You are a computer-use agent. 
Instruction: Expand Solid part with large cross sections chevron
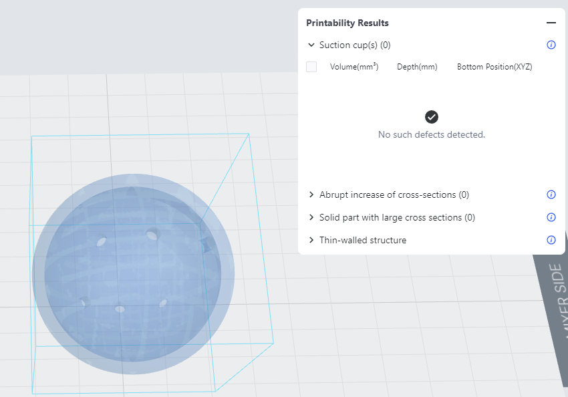311,218
